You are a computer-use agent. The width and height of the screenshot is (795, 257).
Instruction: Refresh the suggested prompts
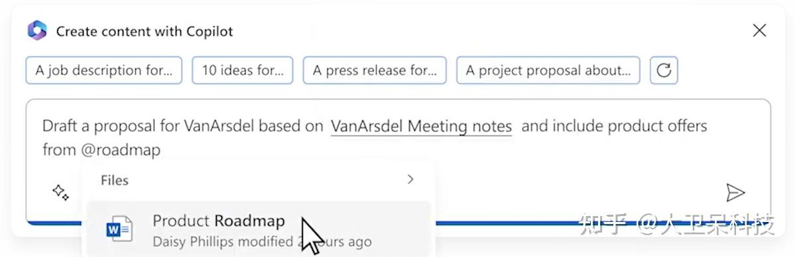[x=664, y=70]
